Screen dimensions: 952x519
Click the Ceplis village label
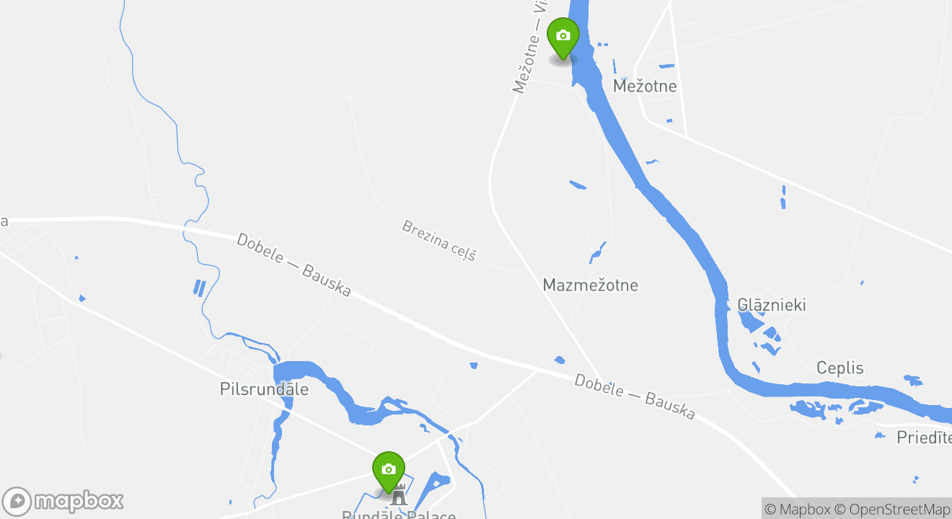(x=839, y=368)
